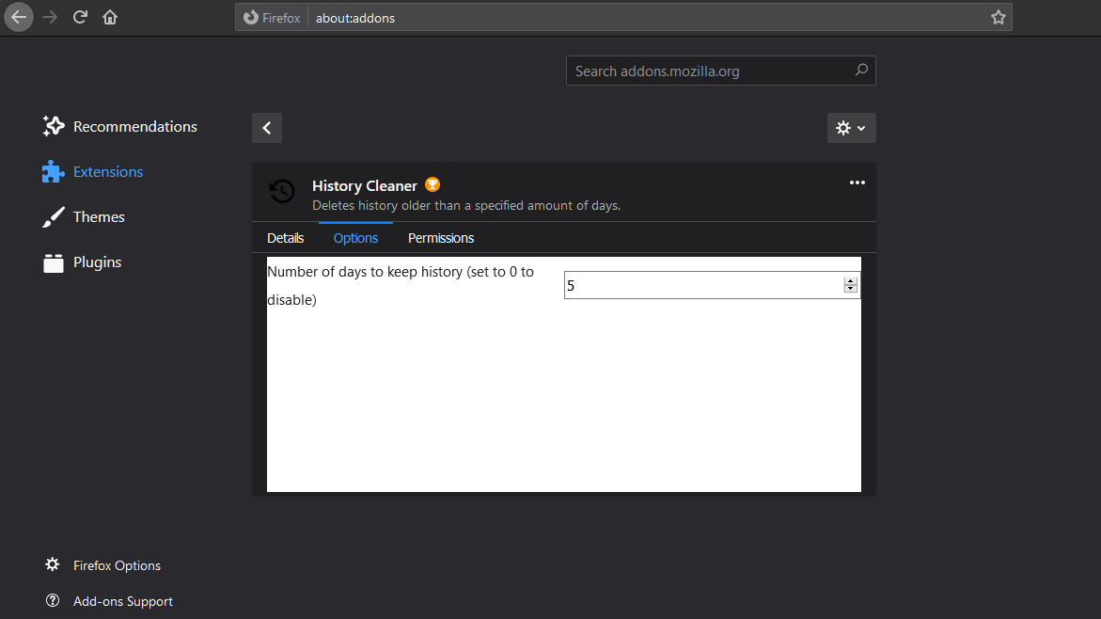Click the 'Number of days to keep history' label
Viewport: 1101px width, 619px height.
coord(401,286)
